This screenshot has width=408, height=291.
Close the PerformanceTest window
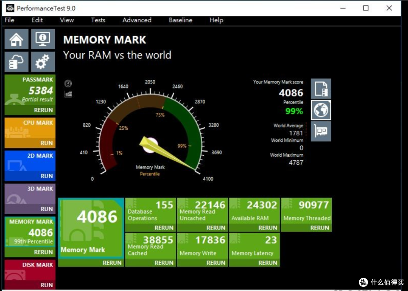tap(389, 8)
